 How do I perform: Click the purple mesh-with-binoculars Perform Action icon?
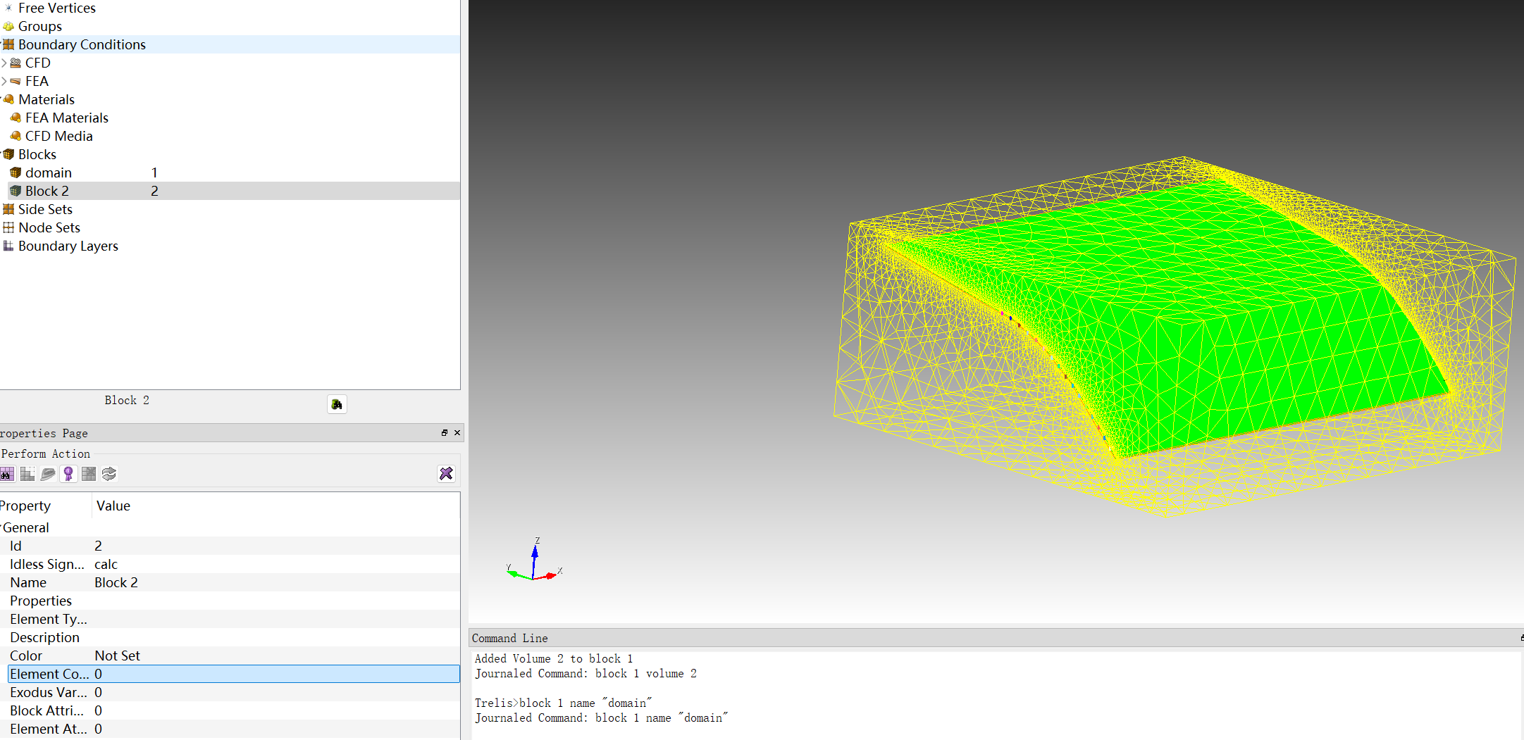pos(7,474)
